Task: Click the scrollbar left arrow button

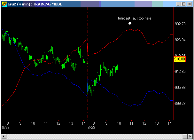Action: coord(4,136)
